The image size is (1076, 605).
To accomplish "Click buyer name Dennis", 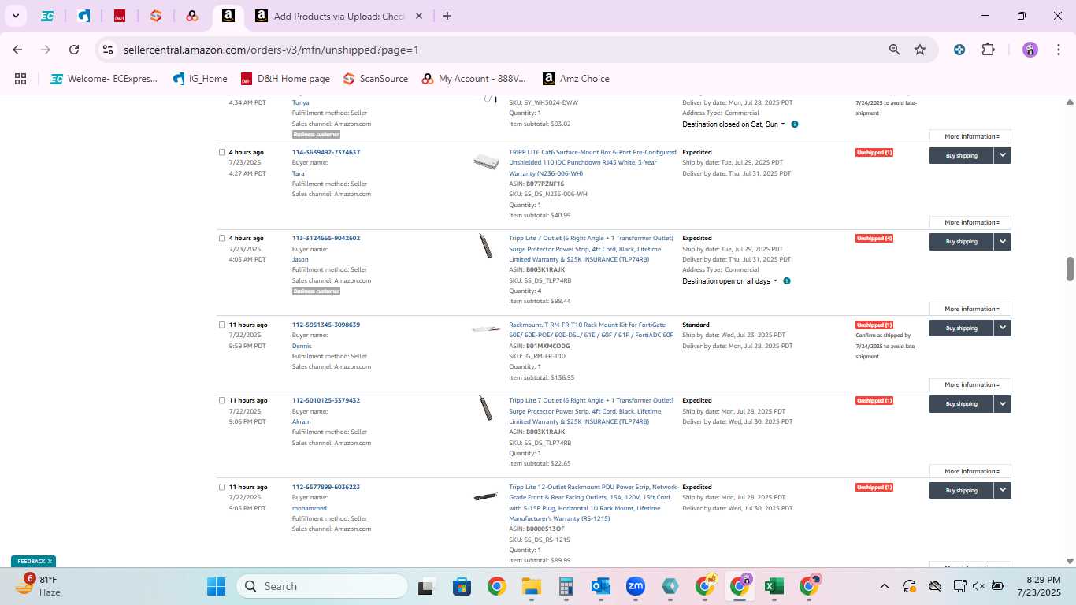I will 302,346.
